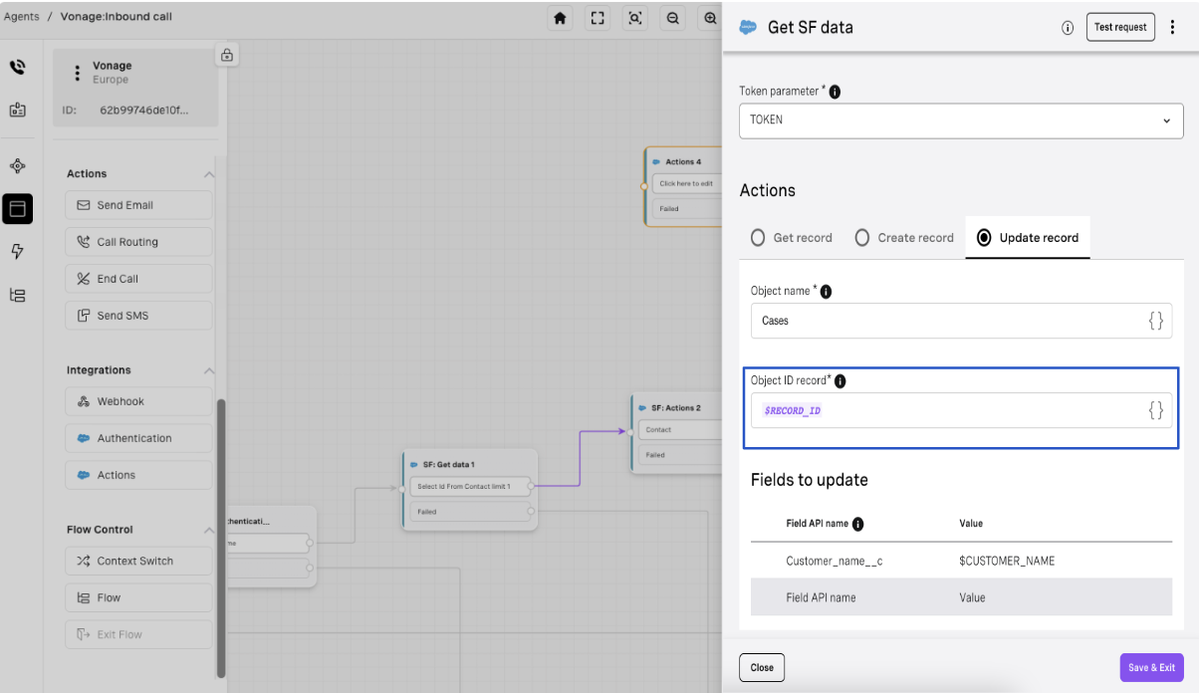Collapse the Integrations section
This screenshot has height=693, width=1199.
pyautogui.click(x=209, y=370)
